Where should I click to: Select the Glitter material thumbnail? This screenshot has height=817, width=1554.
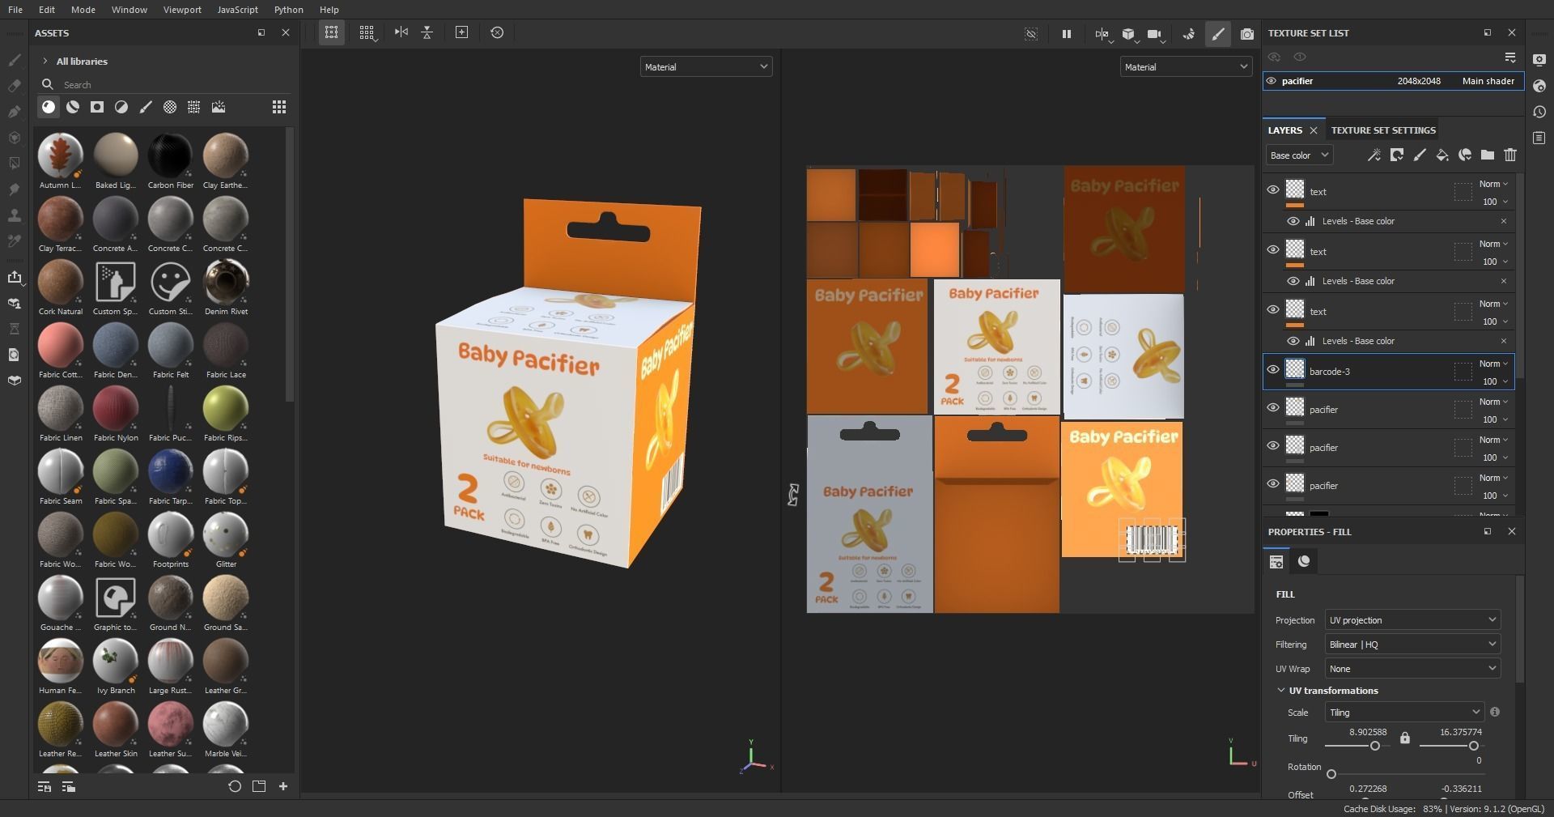click(x=226, y=534)
